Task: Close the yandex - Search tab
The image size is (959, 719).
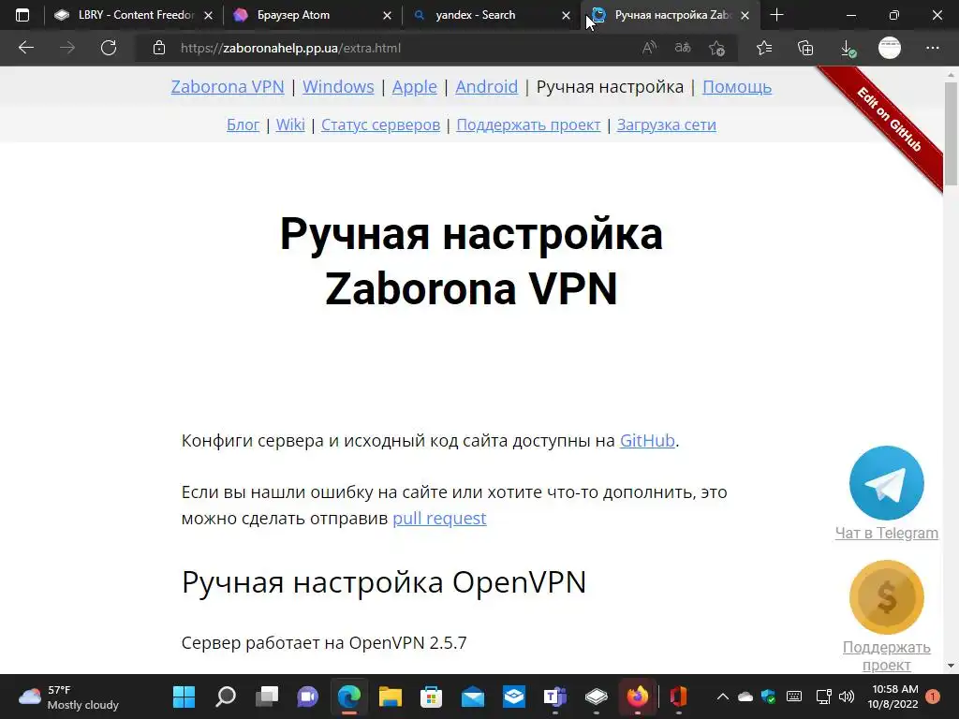Action: coord(567,15)
